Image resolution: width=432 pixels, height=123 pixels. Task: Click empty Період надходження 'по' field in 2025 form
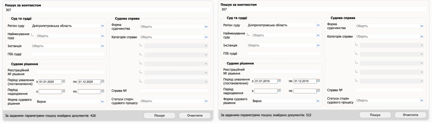point(89,92)
